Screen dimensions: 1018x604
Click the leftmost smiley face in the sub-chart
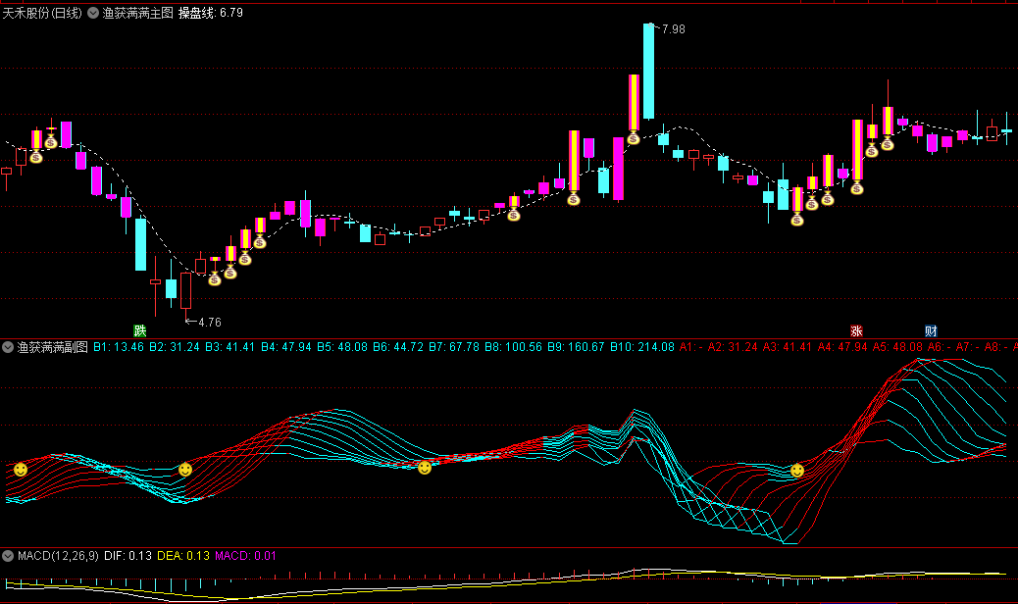pyautogui.click(x=21, y=469)
